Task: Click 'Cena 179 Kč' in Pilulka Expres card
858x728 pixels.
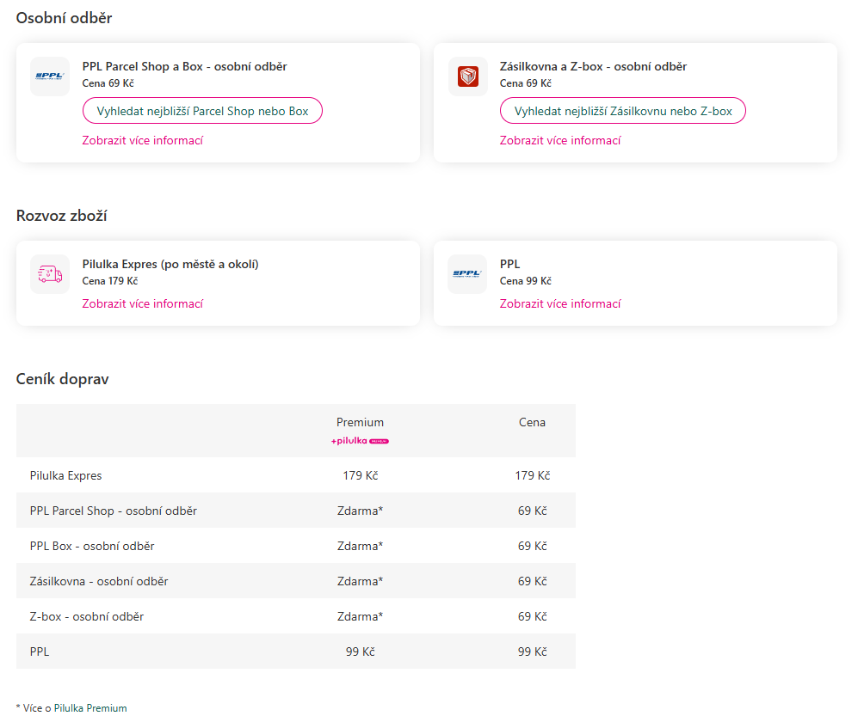Action: [110, 281]
